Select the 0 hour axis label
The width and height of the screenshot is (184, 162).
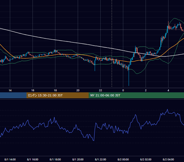[x=123, y=90]
